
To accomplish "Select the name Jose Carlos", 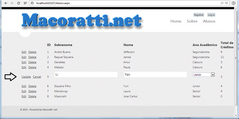I will click(x=130, y=96).
